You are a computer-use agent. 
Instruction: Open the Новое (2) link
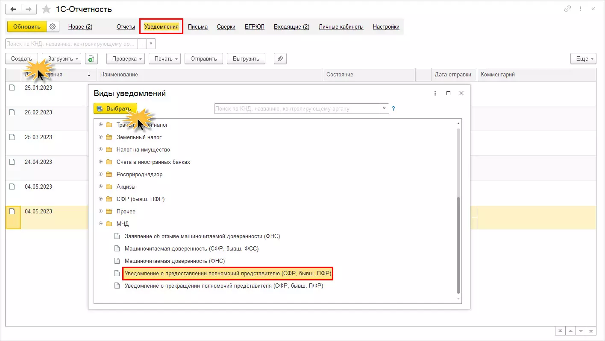[x=80, y=26]
